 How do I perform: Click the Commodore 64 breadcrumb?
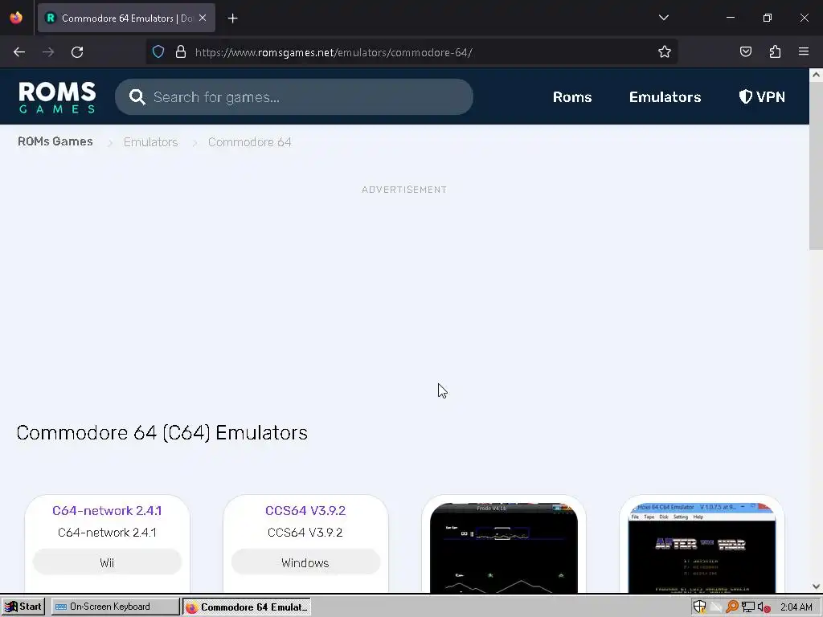click(250, 142)
